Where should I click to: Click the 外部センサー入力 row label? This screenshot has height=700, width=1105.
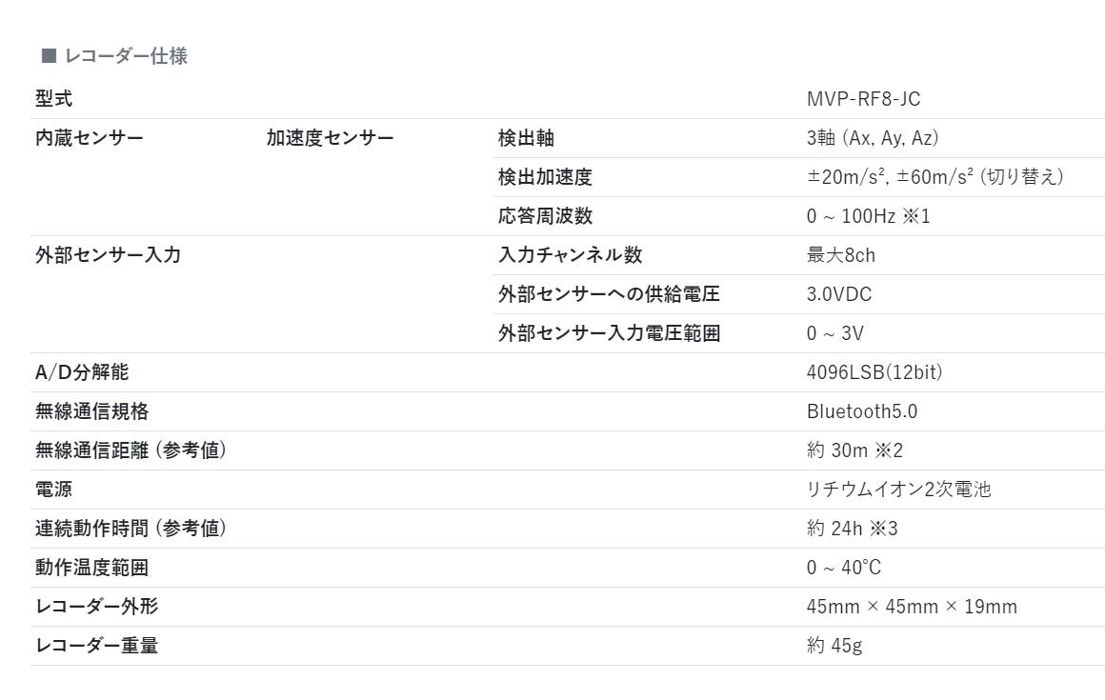pyautogui.click(x=108, y=255)
